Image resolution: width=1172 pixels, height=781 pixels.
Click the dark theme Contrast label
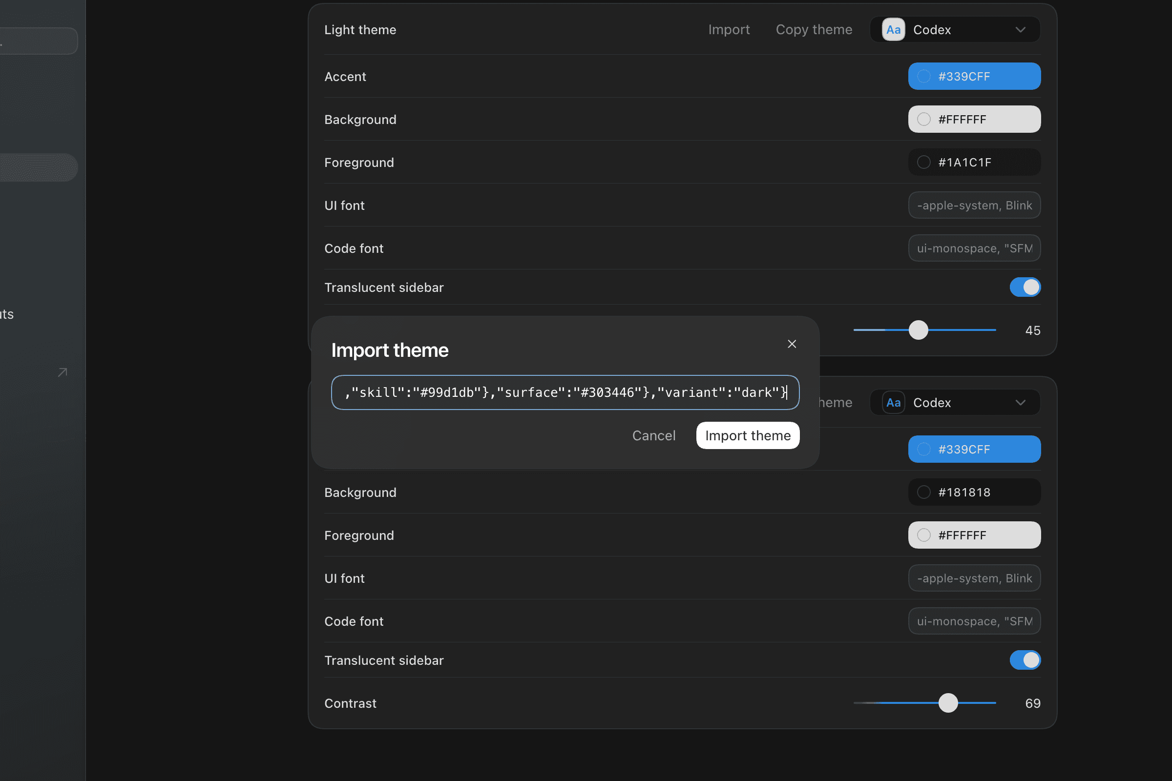[x=350, y=703]
